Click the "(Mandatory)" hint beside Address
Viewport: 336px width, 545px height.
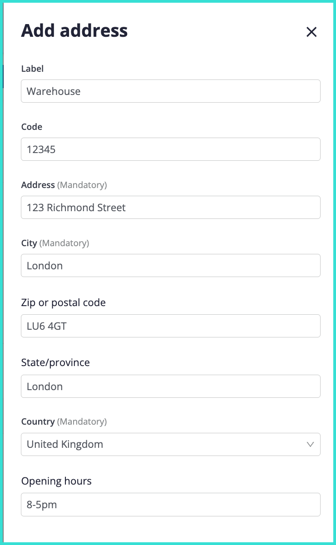82,185
